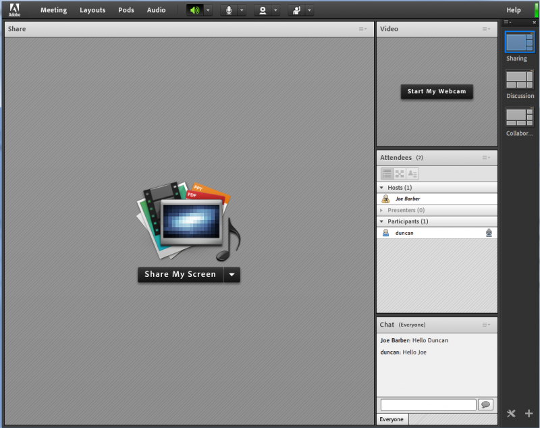540x428 pixels.
Task: Click the Start My Webcam button
Action: (437, 92)
